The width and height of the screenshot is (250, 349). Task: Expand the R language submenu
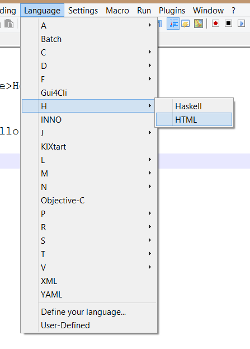[89, 227]
